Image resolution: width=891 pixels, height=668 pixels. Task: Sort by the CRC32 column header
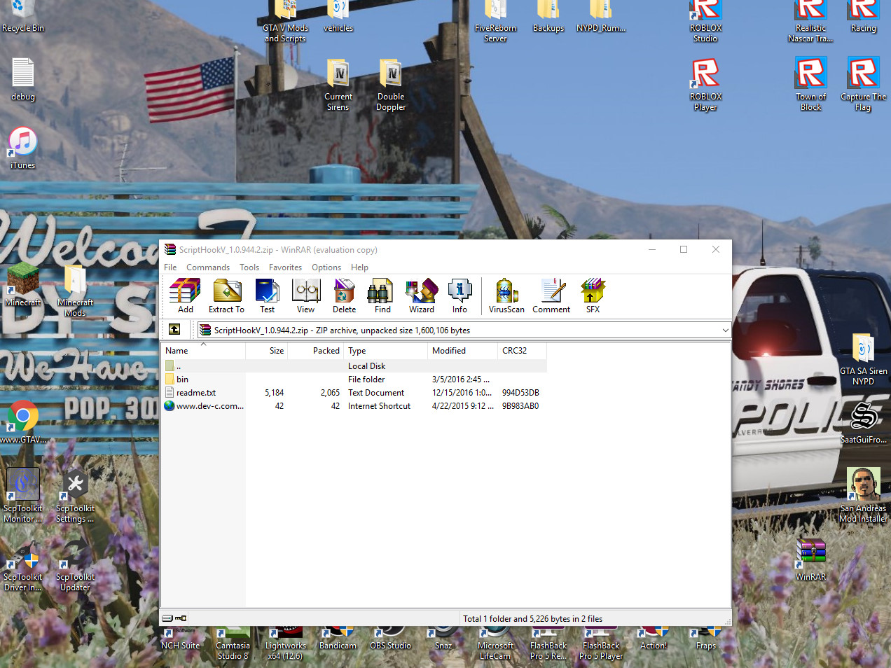[x=523, y=351]
